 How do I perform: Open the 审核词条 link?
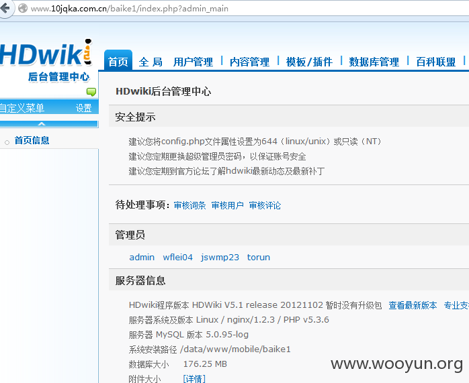pyautogui.click(x=189, y=205)
